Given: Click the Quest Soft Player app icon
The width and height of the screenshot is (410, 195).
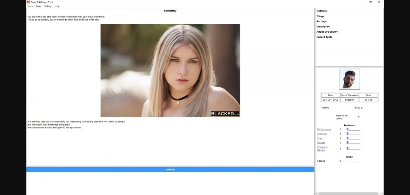Looking at the screenshot, I should [28, 2].
